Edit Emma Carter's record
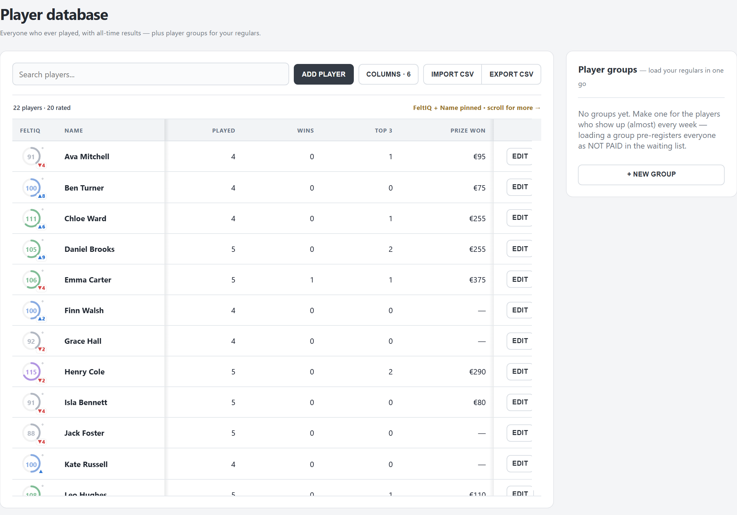 click(x=520, y=279)
